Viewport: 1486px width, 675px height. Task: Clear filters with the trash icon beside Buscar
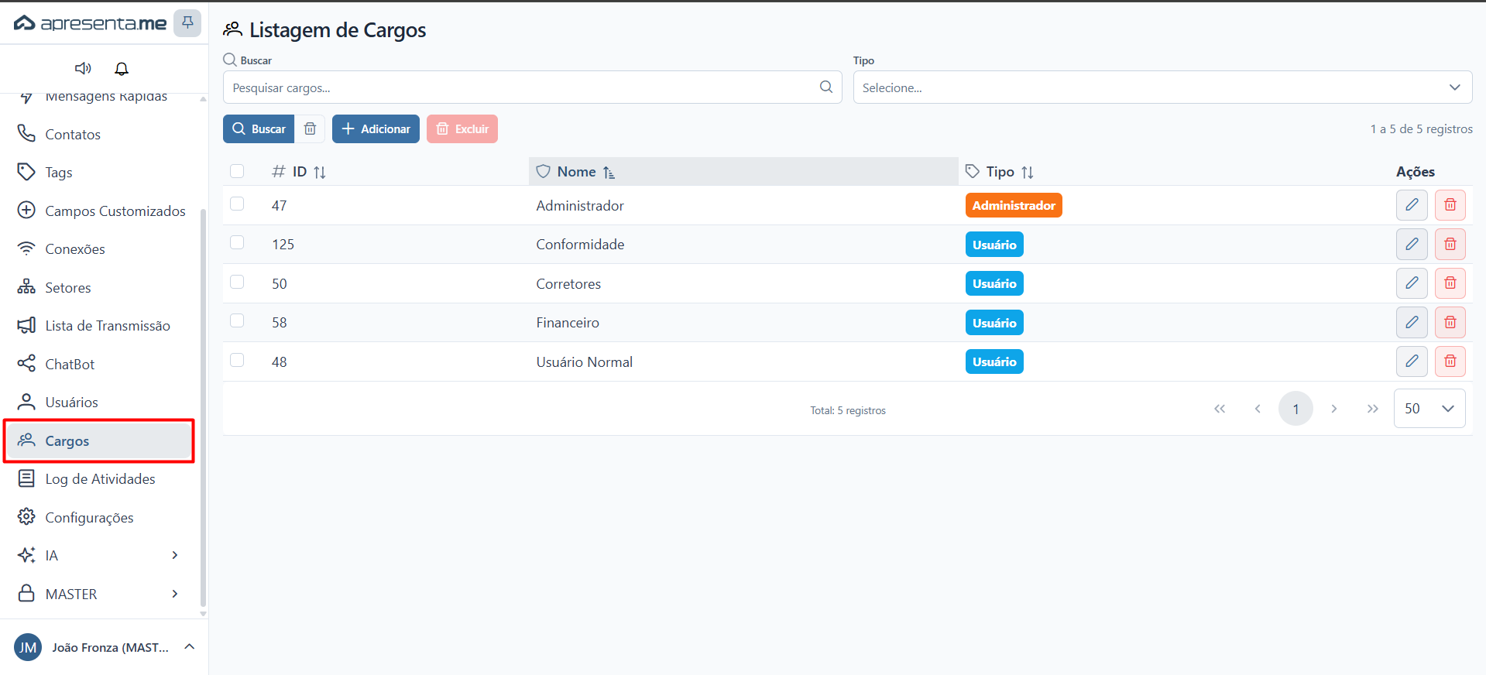[310, 129]
